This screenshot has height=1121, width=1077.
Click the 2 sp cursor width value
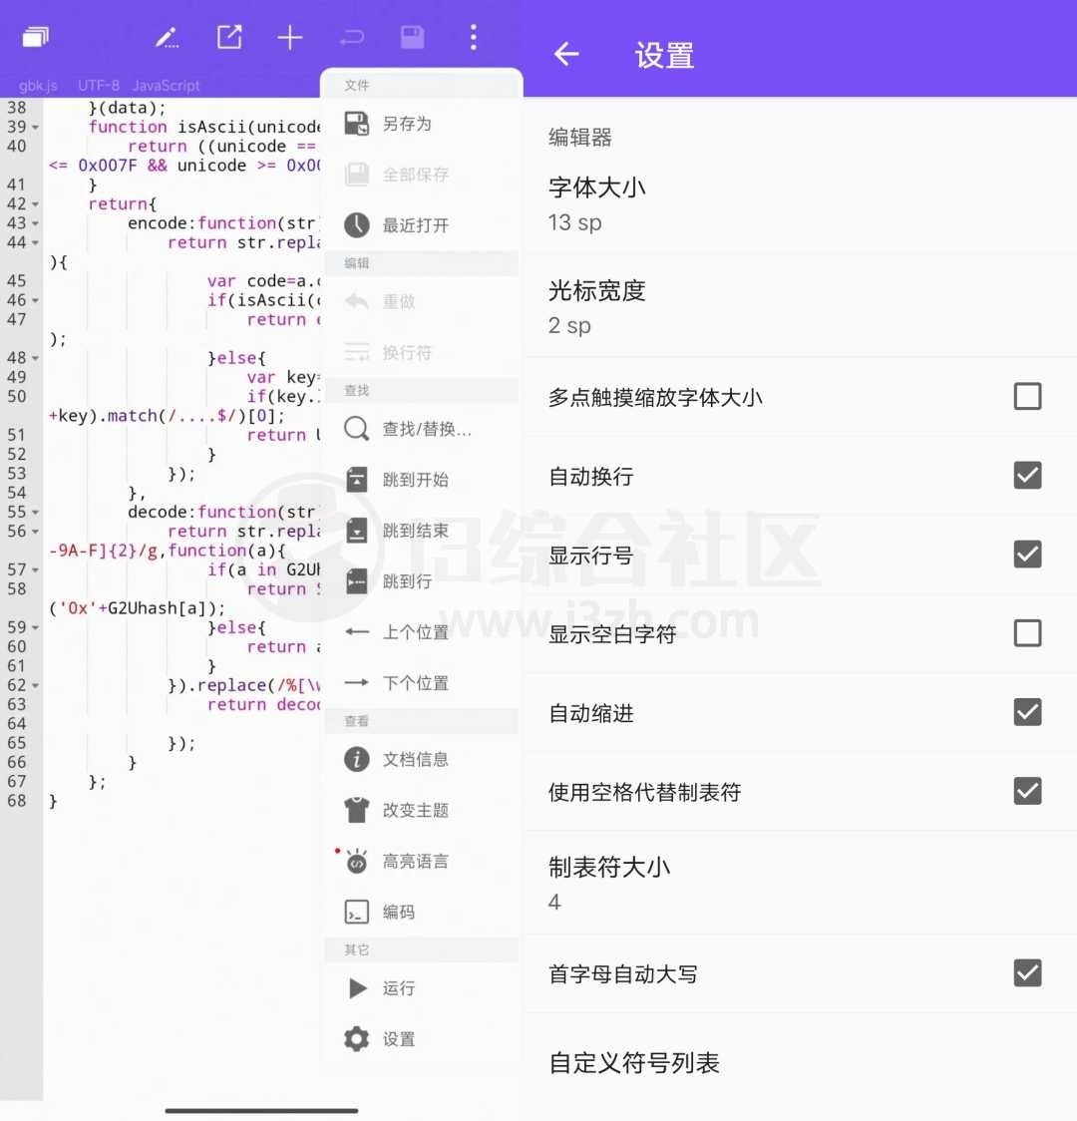(569, 326)
